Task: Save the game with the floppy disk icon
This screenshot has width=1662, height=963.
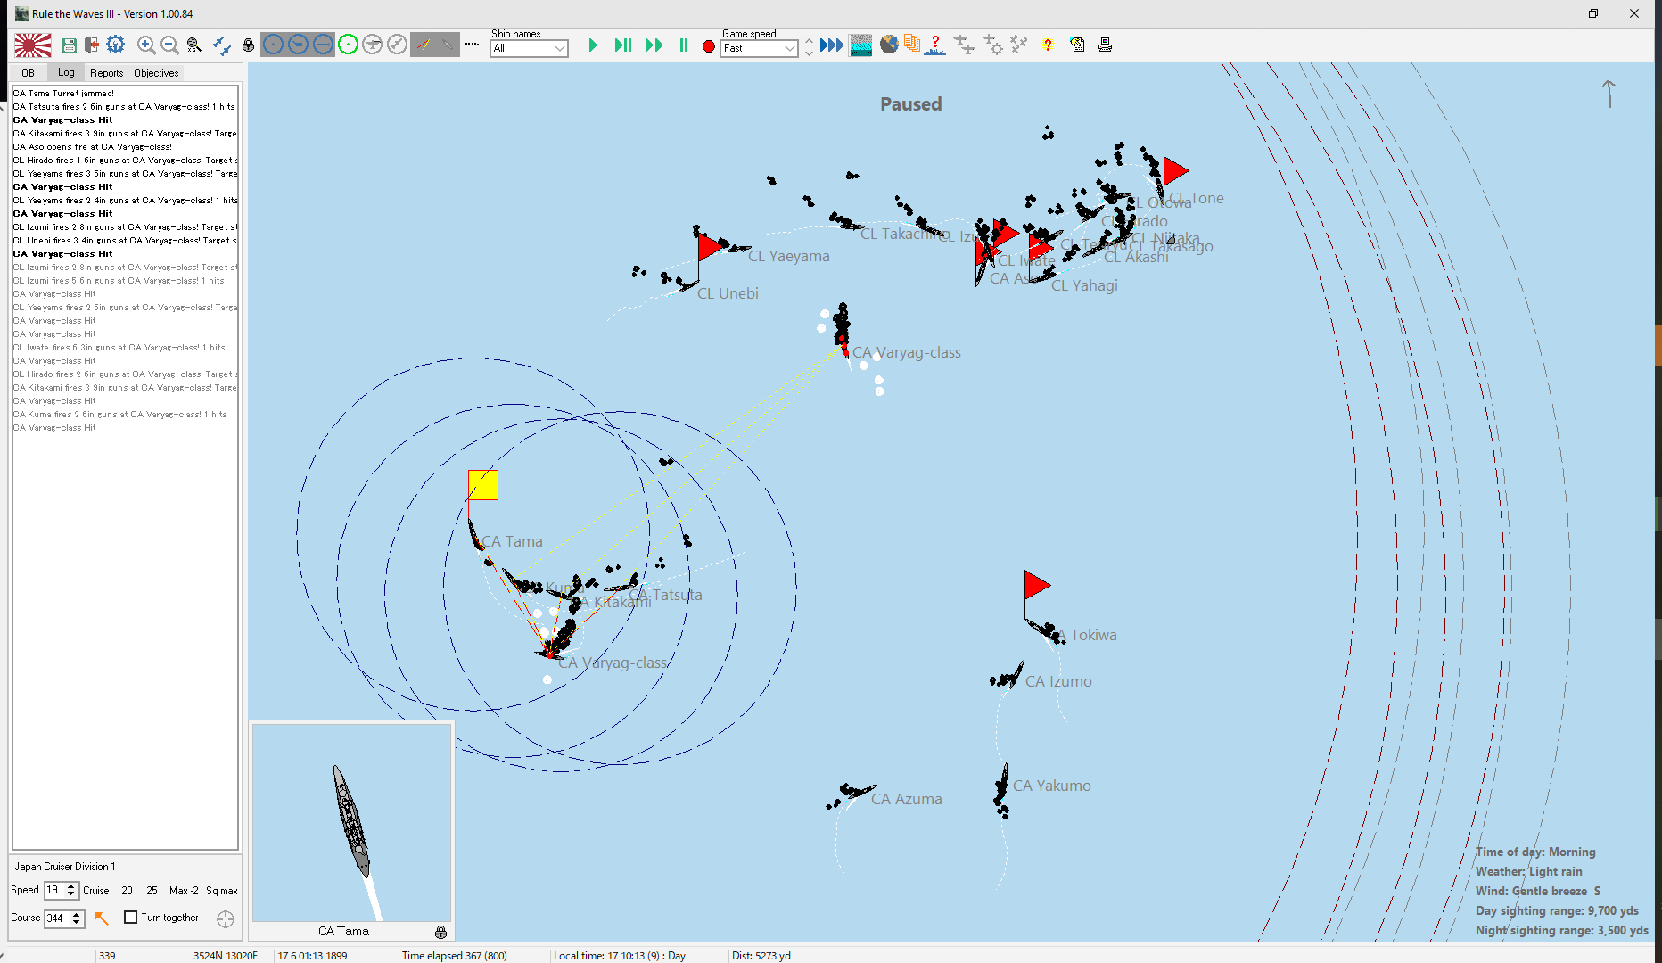Action: pos(69,45)
